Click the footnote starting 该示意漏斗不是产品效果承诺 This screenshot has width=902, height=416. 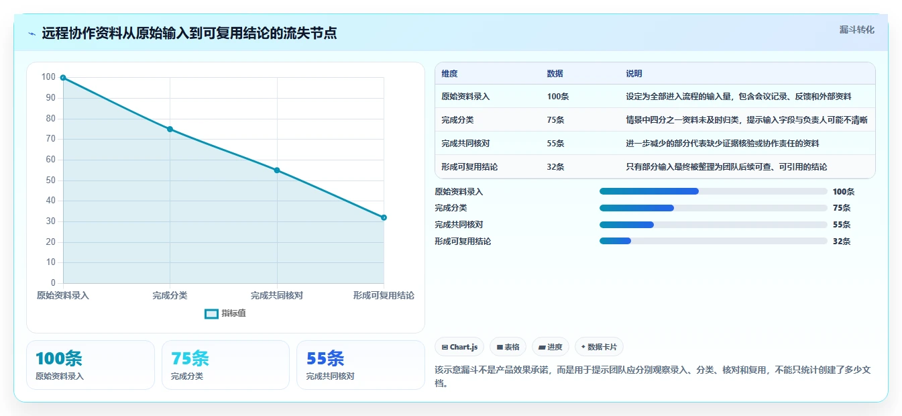coord(653,377)
